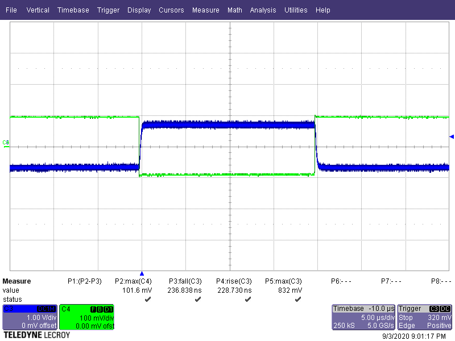
Task: Click the P3 status checkmark
Action: pos(198,300)
